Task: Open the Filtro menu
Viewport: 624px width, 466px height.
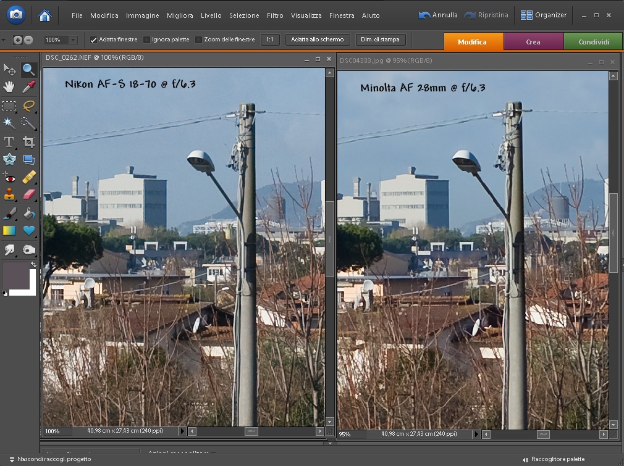Action: tap(275, 15)
